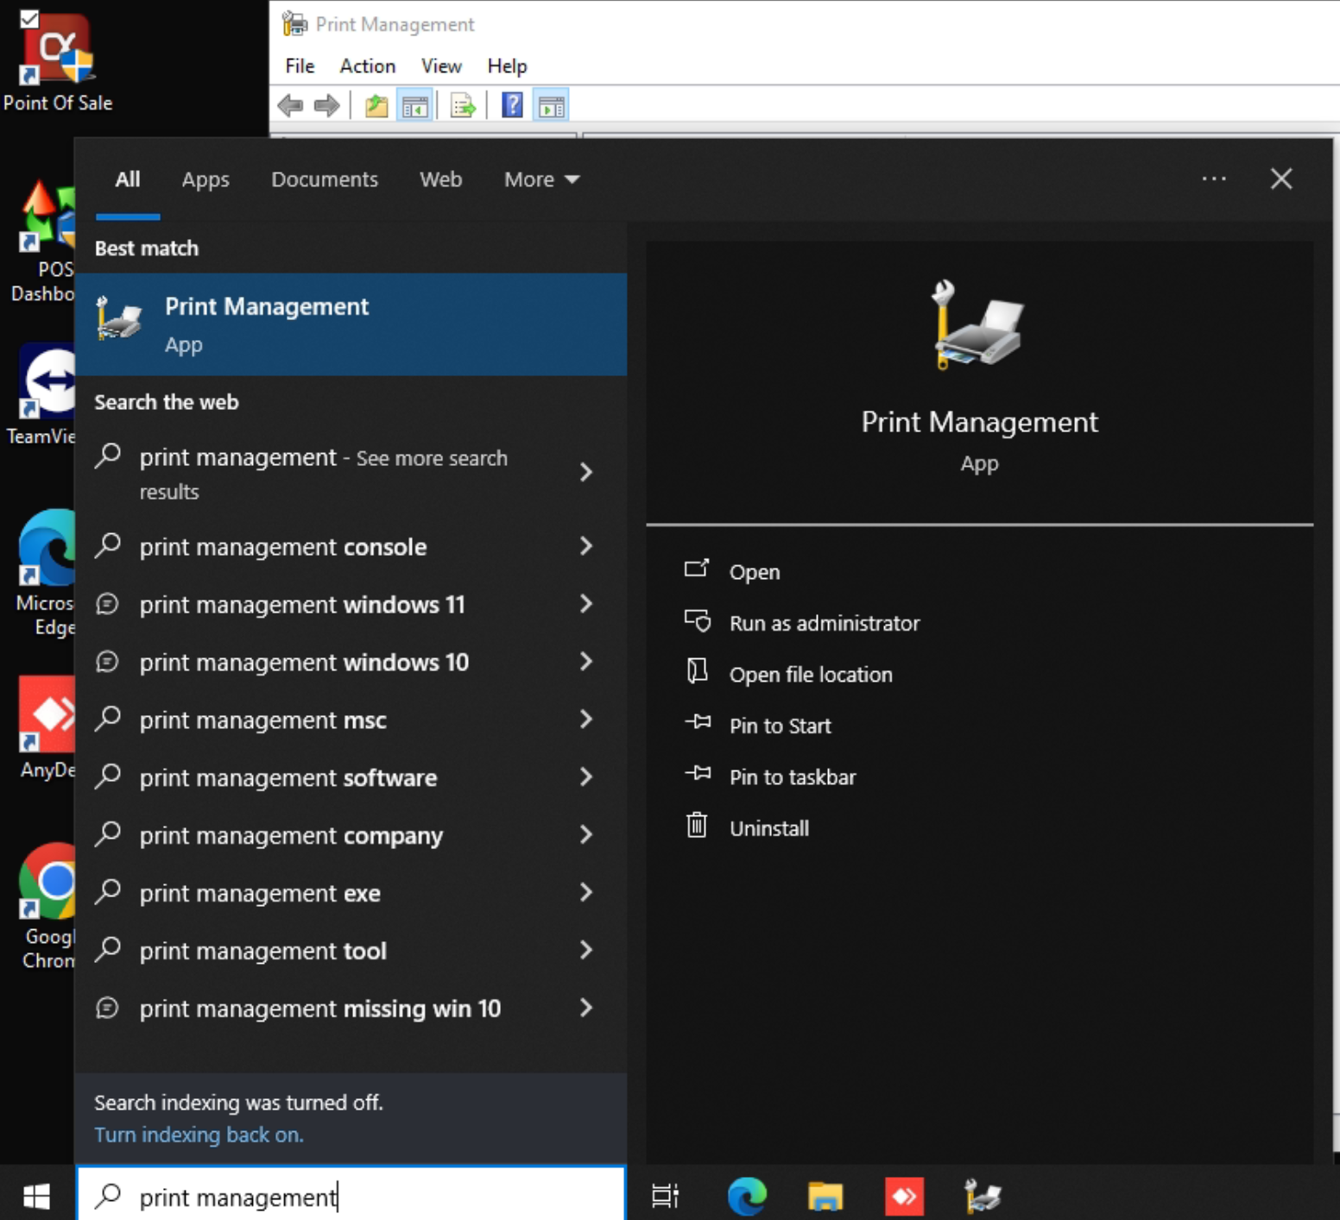The height and width of the screenshot is (1220, 1340).
Task: Click the Forward arrow in Print Management toolbar
Action: [326, 106]
